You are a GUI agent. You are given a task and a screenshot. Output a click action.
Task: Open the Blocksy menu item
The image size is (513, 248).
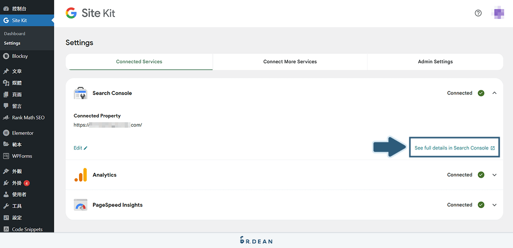[27, 56]
